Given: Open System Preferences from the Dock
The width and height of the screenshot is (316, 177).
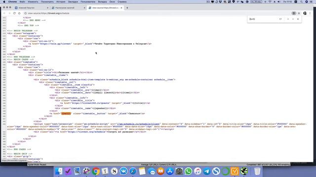Looking at the screenshot, I should coord(179,171).
